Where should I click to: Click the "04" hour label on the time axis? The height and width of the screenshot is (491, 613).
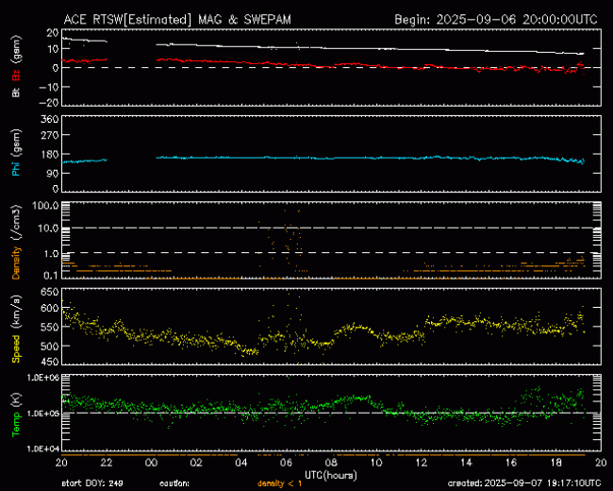click(x=241, y=463)
